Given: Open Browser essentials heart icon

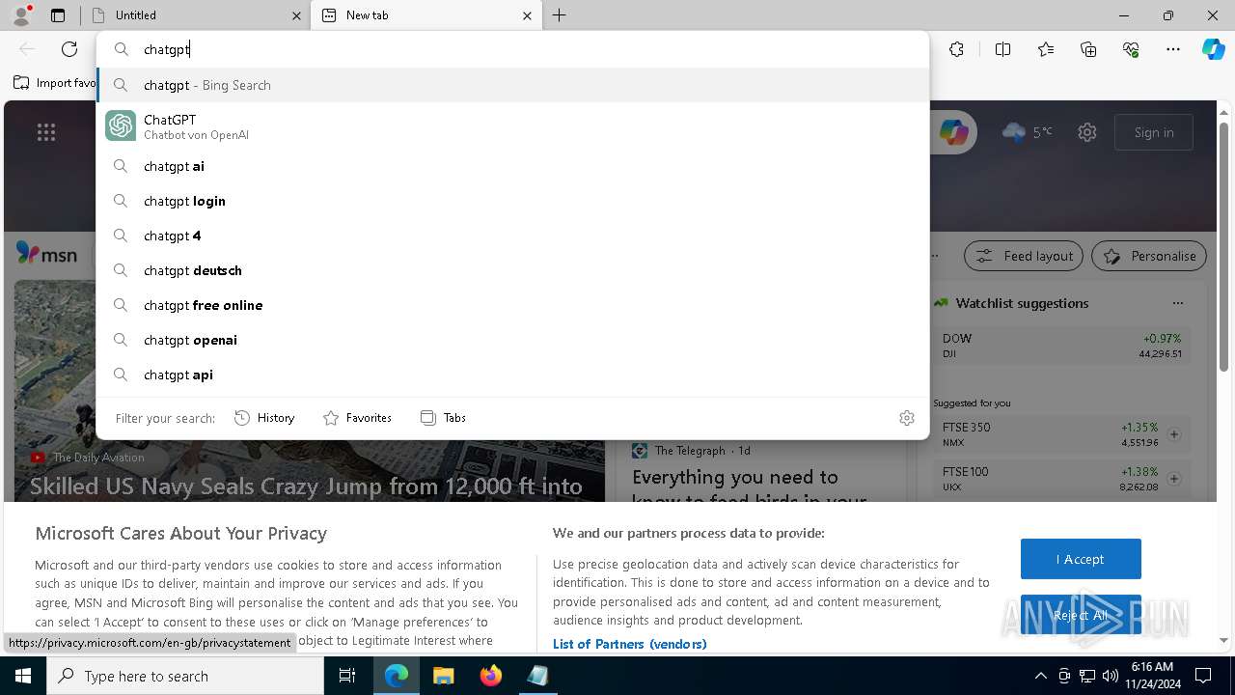Looking at the screenshot, I should click(1131, 49).
